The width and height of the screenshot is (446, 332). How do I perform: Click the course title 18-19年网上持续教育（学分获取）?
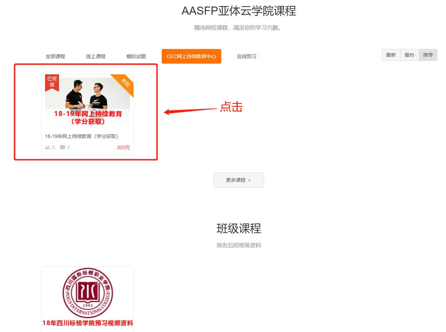(x=82, y=136)
